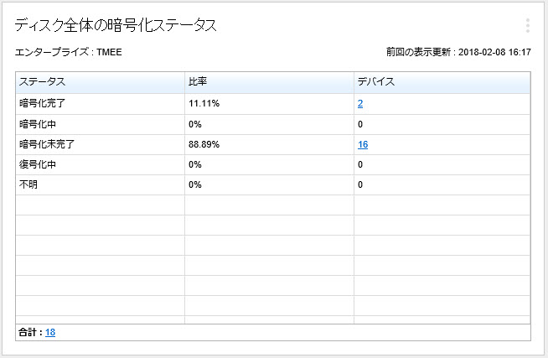Sort by the 比率 column header
This screenshot has width=548, height=358.
click(x=198, y=82)
